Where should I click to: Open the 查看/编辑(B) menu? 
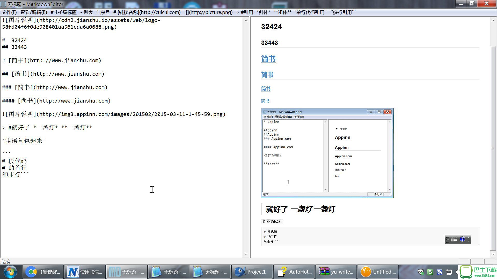click(34, 12)
